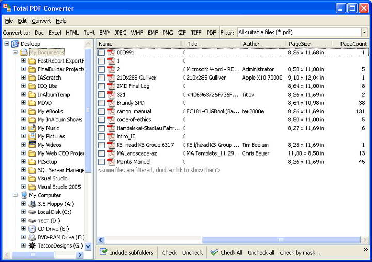Click the PDF icon next to Mantis Manual
This screenshot has height=262, width=372.
pos(111,162)
